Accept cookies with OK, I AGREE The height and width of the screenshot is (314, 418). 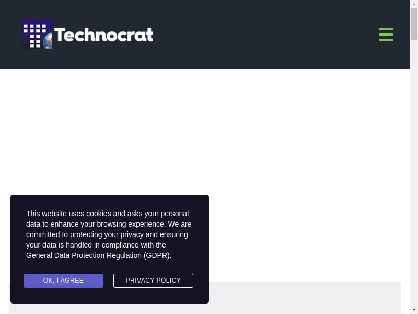pyautogui.click(x=63, y=281)
